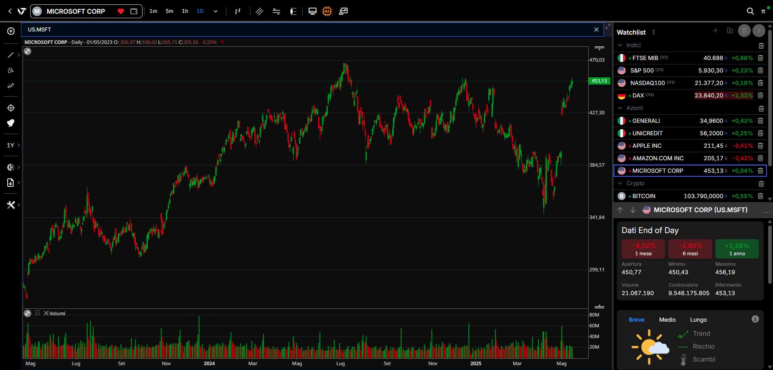773x370 pixels.
Task: Open the info icon in forecast panel
Action: 755,319
